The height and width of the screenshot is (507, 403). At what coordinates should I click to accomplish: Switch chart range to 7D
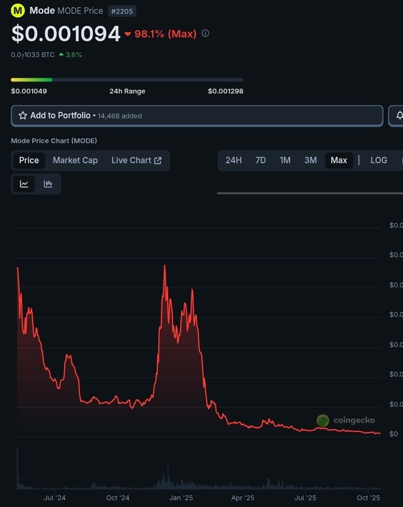pos(261,160)
